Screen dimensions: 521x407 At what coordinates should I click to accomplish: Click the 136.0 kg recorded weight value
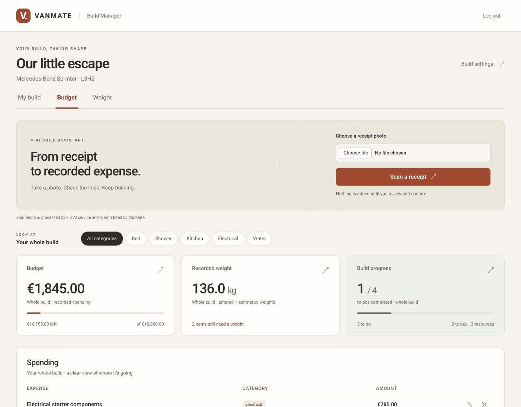pyautogui.click(x=214, y=289)
